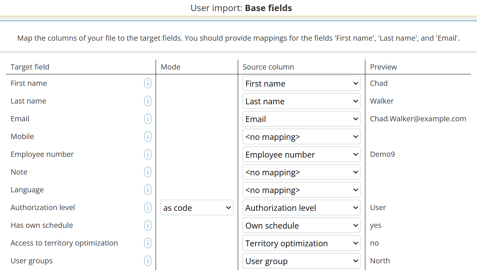
Task: Open the Email source column dropdown
Action: coord(301,118)
